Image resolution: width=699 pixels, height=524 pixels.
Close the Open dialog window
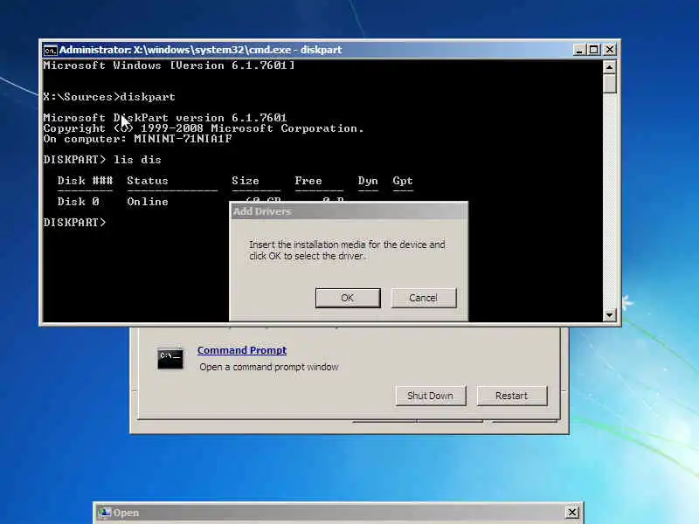(572, 513)
